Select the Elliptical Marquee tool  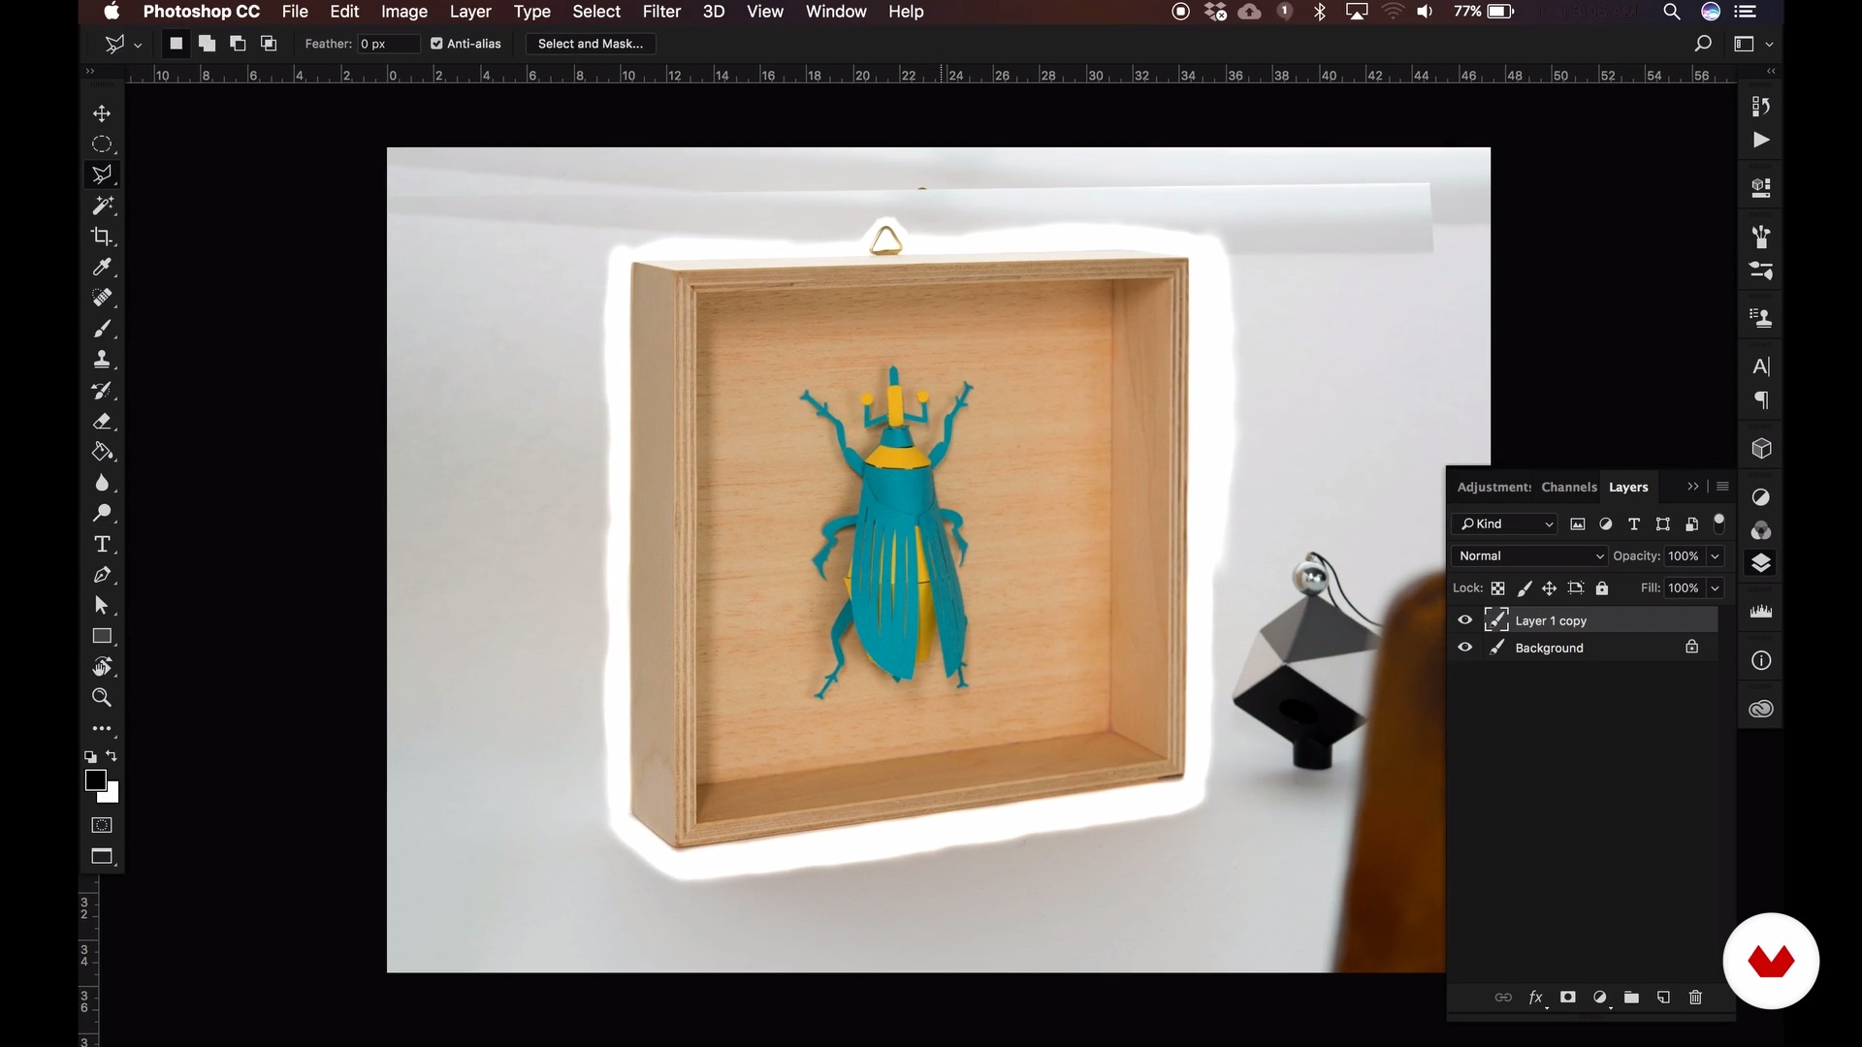[x=102, y=144]
